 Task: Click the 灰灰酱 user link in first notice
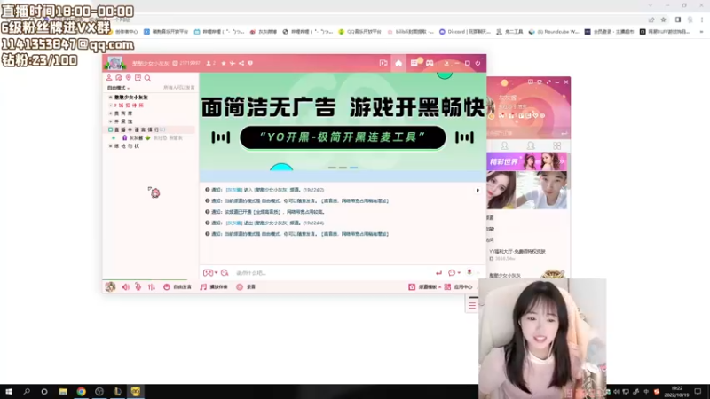tap(234, 190)
